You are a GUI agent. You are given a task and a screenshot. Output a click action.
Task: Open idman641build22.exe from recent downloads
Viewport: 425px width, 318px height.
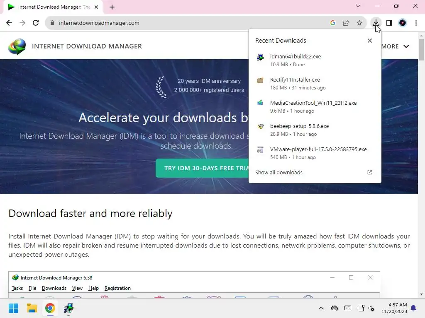coord(315,60)
